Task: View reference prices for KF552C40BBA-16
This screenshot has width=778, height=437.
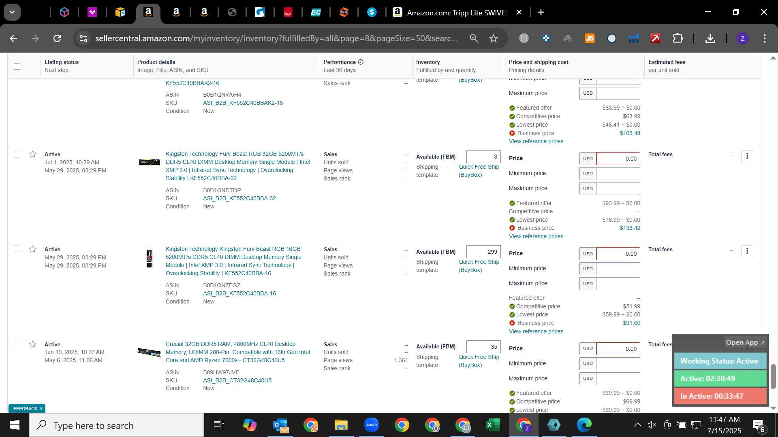Action: 536,331
